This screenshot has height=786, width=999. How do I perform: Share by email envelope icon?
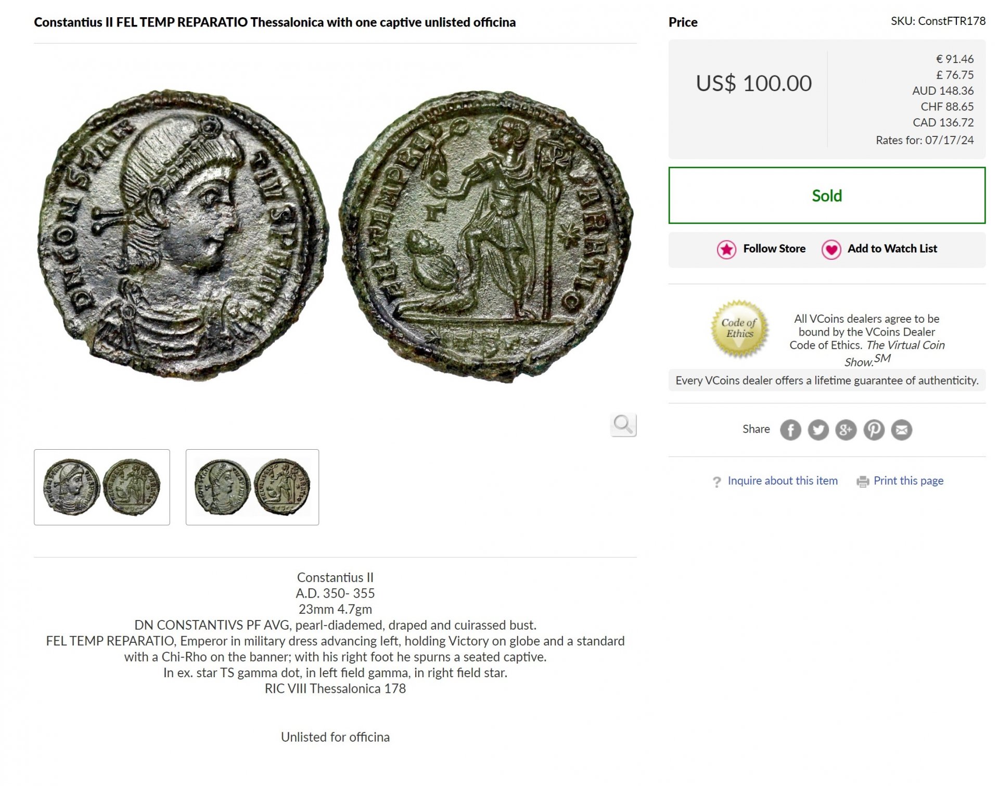(902, 430)
